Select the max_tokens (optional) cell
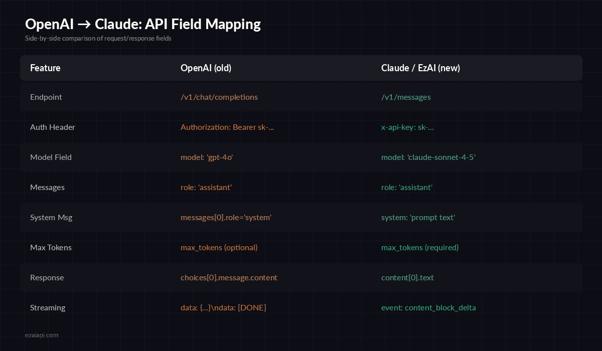 [x=219, y=247]
